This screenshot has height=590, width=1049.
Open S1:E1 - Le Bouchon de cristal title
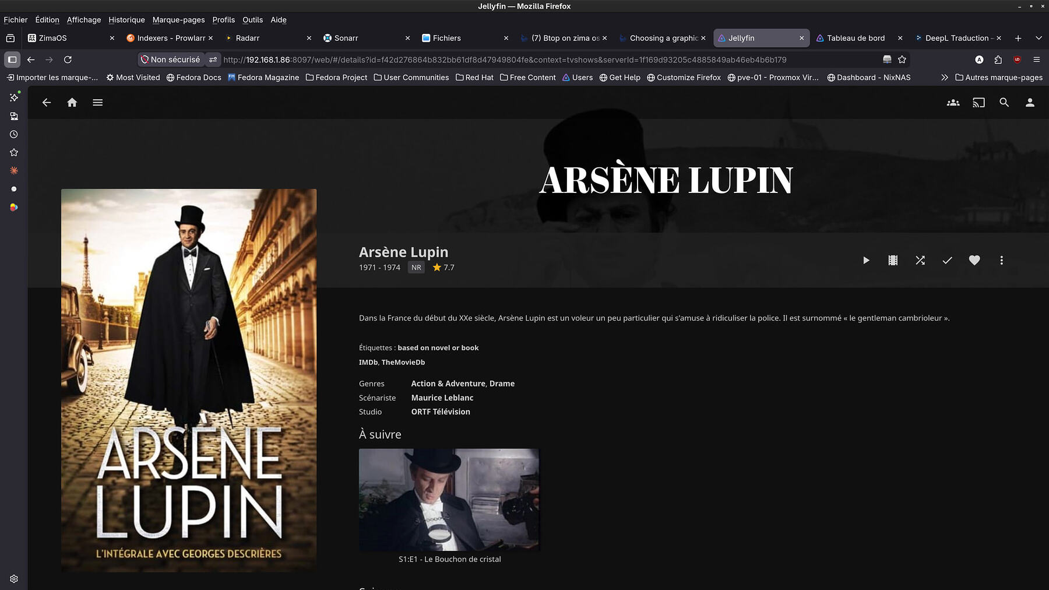(x=450, y=559)
